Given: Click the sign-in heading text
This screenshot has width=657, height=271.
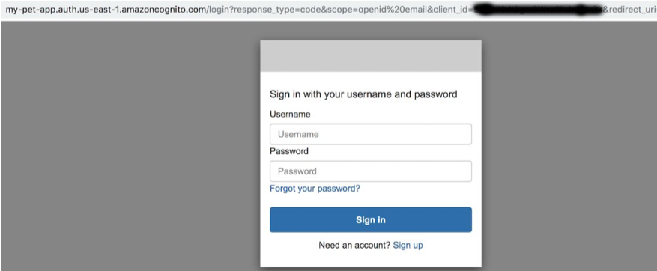Looking at the screenshot, I should click(x=363, y=94).
